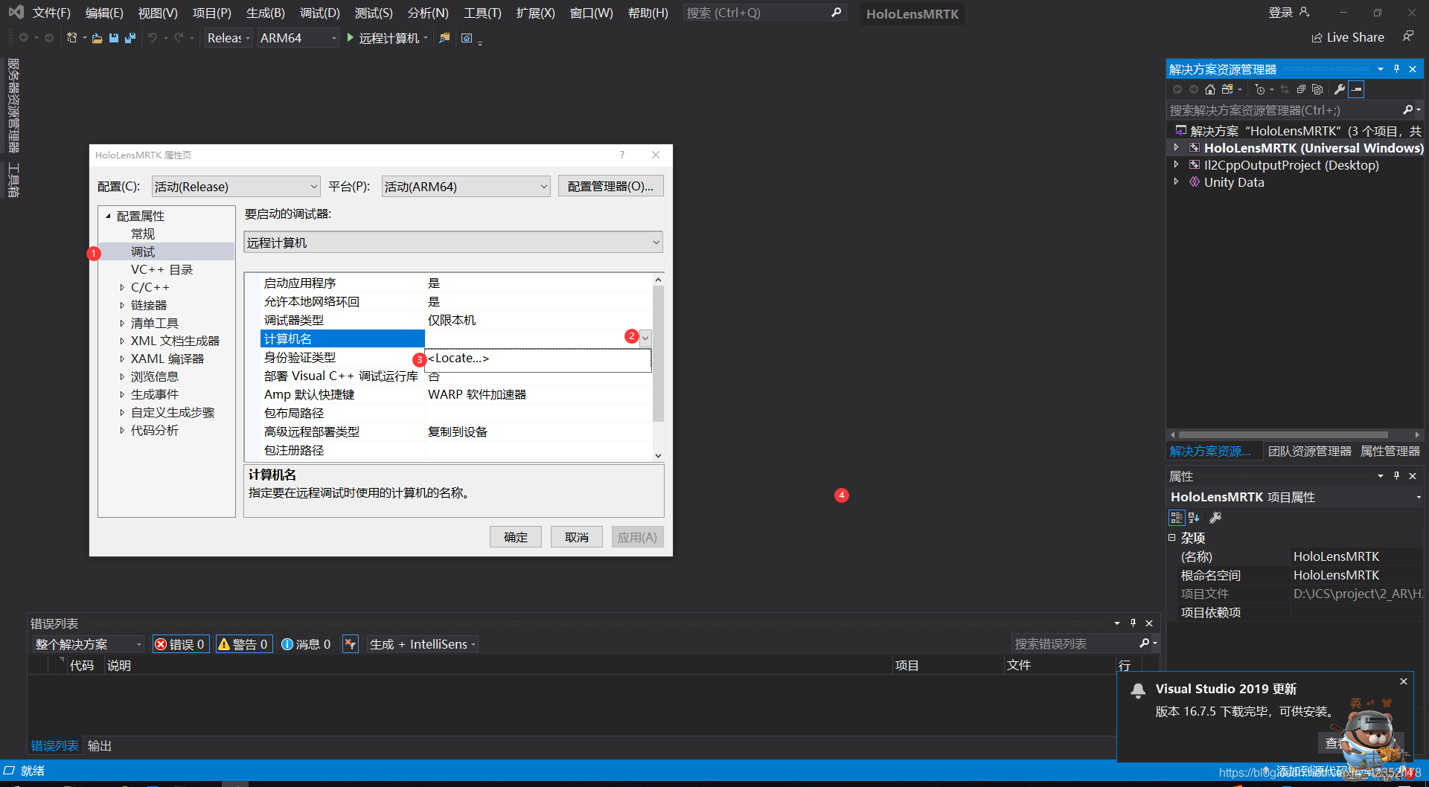
Task: Open the 远程计算机 debugger dropdown in dialog
Action: coord(453,242)
